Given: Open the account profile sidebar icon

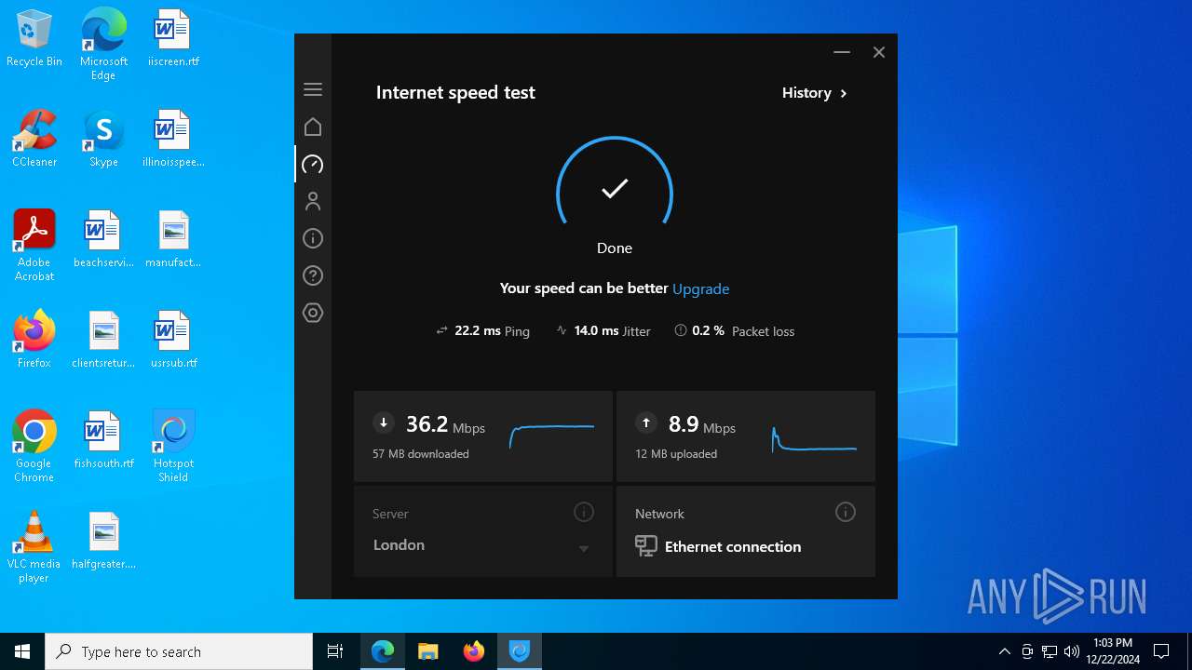Looking at the screenshot, I should point(313,201).
